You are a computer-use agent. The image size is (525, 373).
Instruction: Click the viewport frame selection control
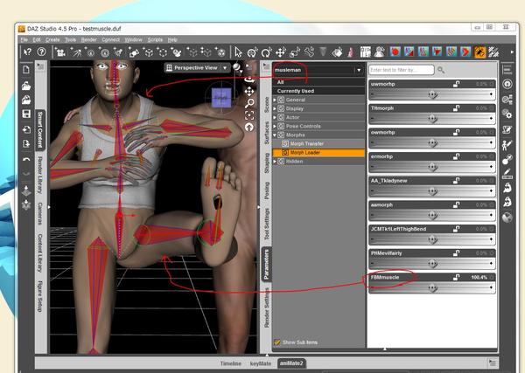point(249,115)
